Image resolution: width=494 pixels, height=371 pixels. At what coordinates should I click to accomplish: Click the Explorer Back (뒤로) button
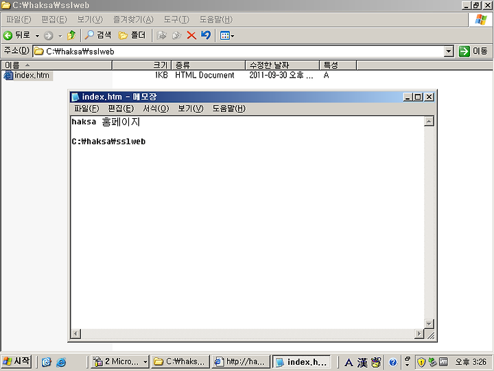click(16, 35)
